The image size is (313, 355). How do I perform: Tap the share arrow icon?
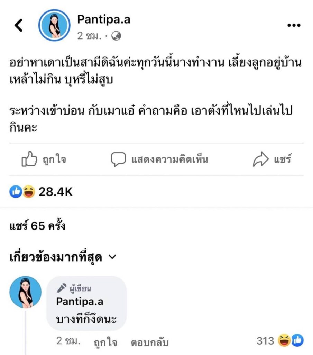click(261, 159)
